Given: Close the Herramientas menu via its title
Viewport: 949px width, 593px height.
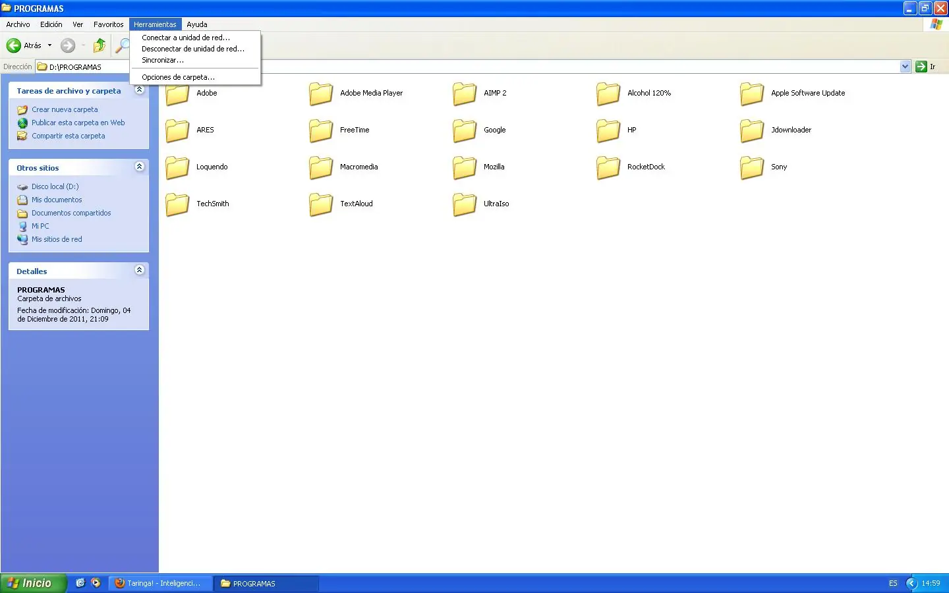Looking at the screenshot, I should (155, 24).
